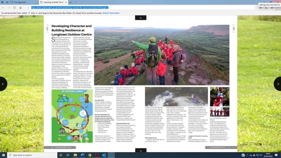Click the browser Forward arrow

(9, 8)
